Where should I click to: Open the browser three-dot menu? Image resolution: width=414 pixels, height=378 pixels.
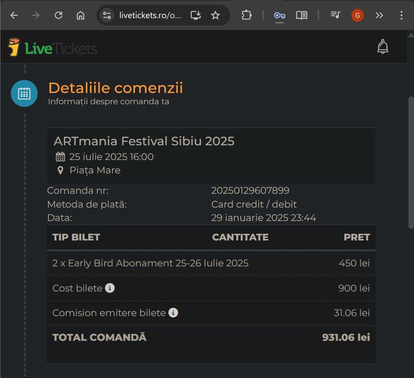(401, 15)
